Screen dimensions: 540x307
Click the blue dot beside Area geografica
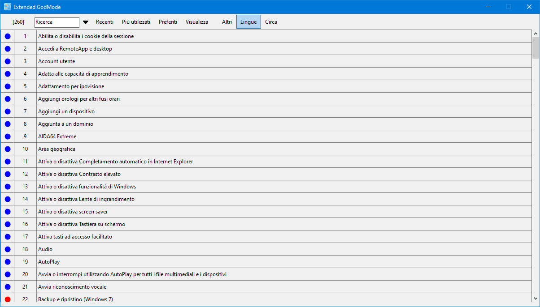point(8,149)
